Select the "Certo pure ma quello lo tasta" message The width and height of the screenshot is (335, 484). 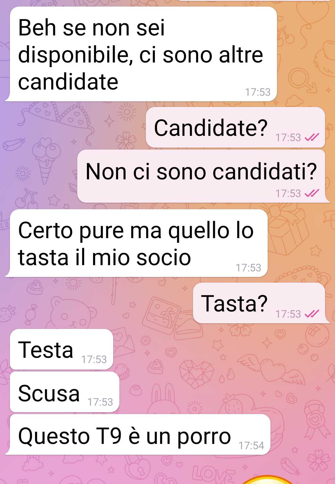pos(136,243)
